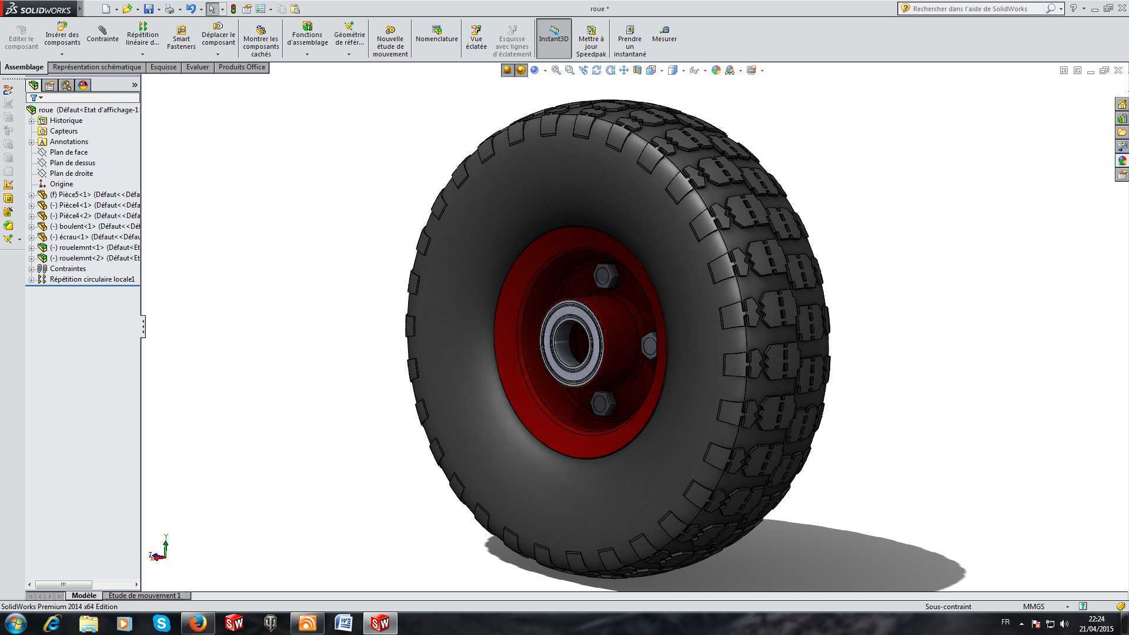The height and width of the screenshot is (635, 1129).
Task: Click the Save icon in the title bar
Action: click(x=149, y=9)
